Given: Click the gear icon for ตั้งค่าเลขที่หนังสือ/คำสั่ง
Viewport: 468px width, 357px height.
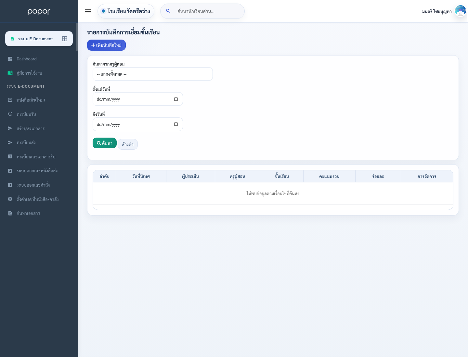Looking at the screenshot, I should (x=10, y=199).
